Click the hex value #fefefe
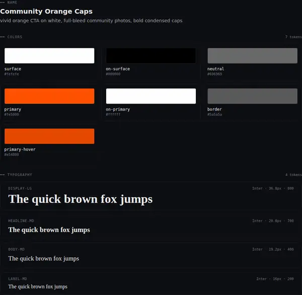The height and width of the screenshot is (295, 302). tap(12, 74)
